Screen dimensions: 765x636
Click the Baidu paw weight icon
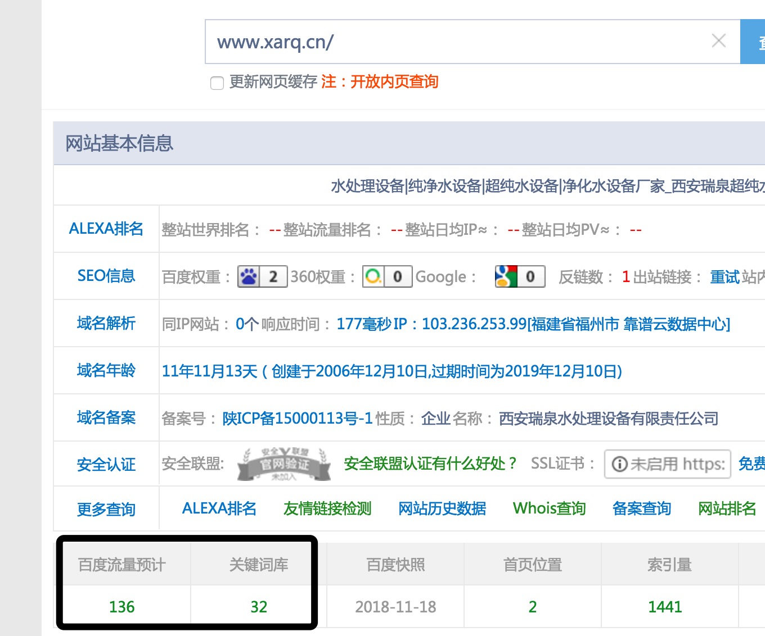tap(263, 276)
